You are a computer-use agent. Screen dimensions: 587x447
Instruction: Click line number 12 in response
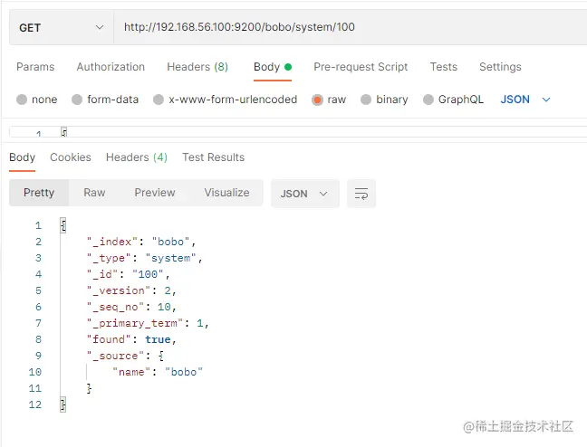(35, 404)
